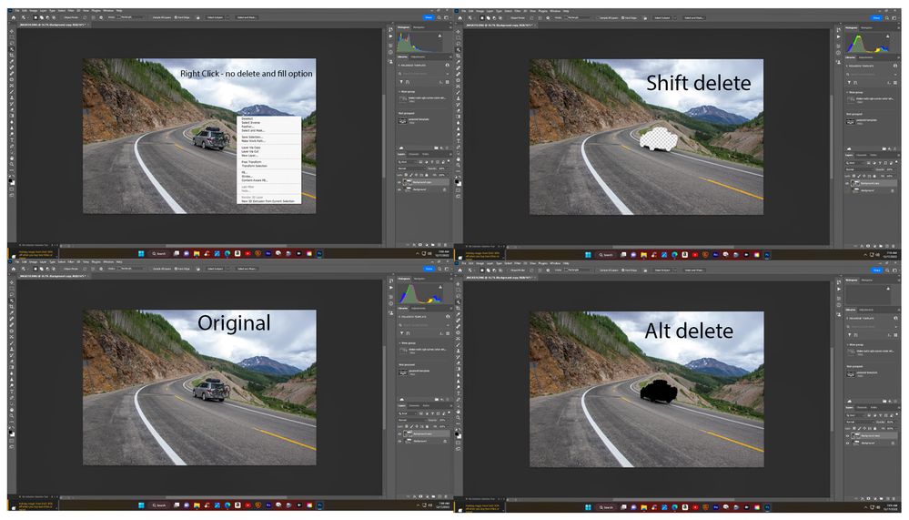Click the Share button in the Right Click window
Image resolution: width=909 pixels, height=520 pixels.
click(429, 17)
